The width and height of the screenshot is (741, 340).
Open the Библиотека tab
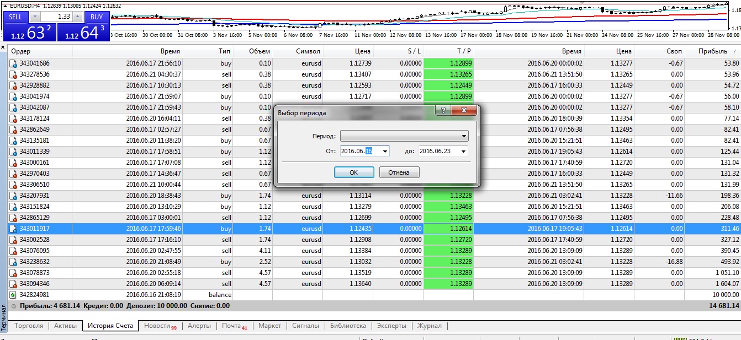coord(348,326)
